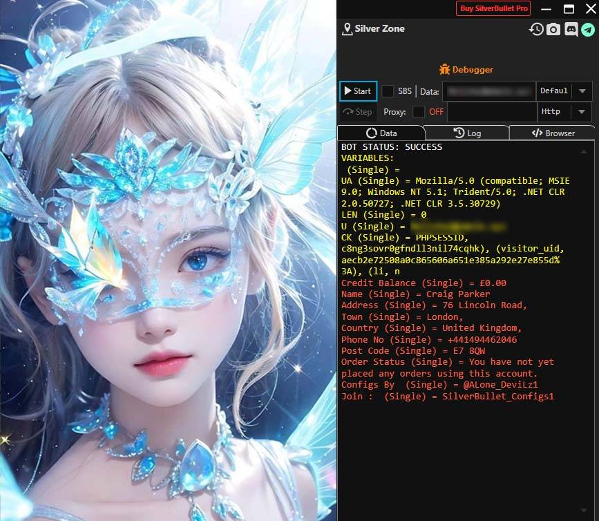599x521 pixels.
Task: Click the Debugger bug icon
Action: [444, 69]
